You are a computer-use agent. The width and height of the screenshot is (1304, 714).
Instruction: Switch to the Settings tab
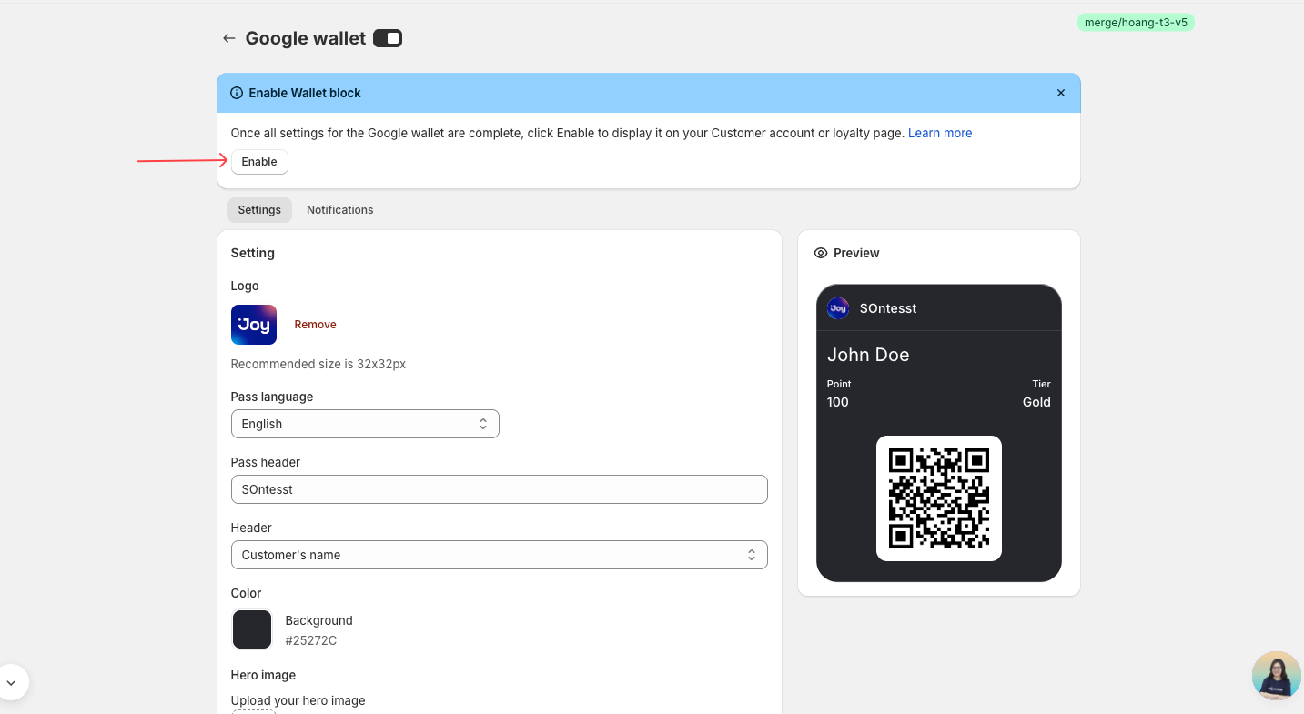tap(259, 210)
